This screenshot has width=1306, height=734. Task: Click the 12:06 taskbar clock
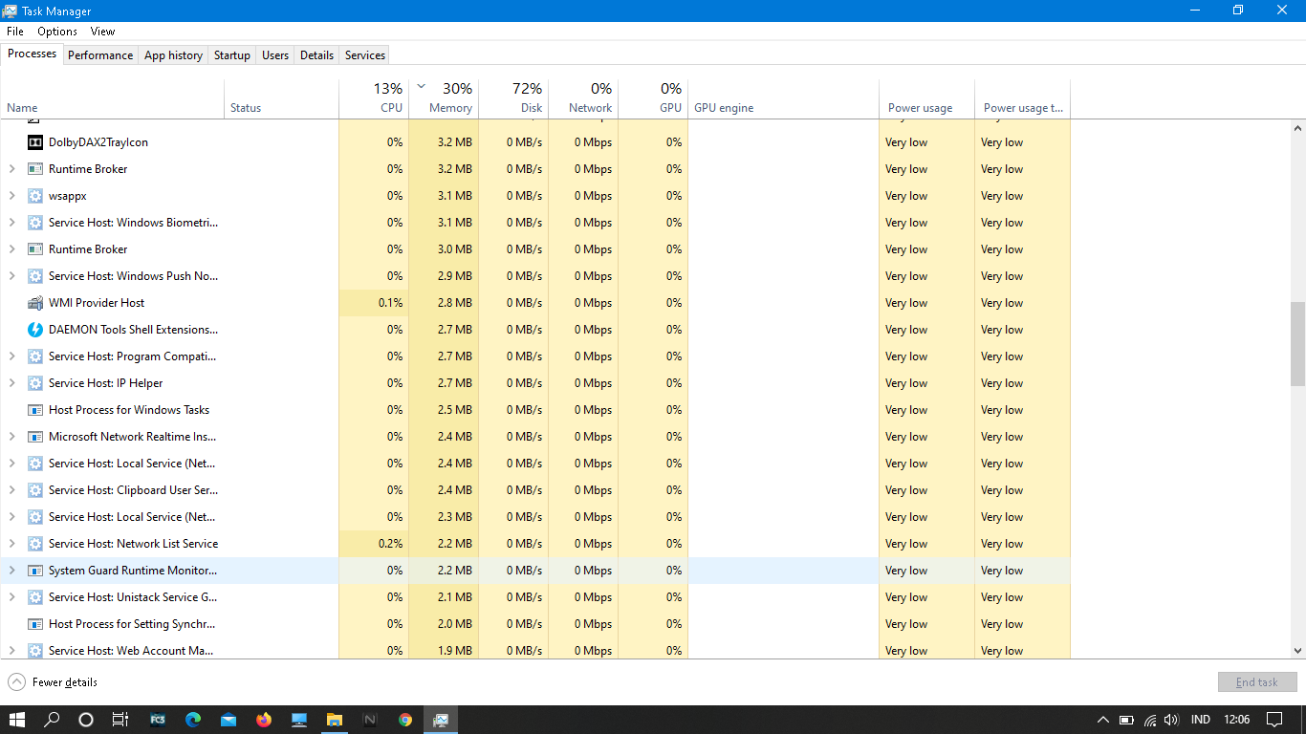[1237, 720]
